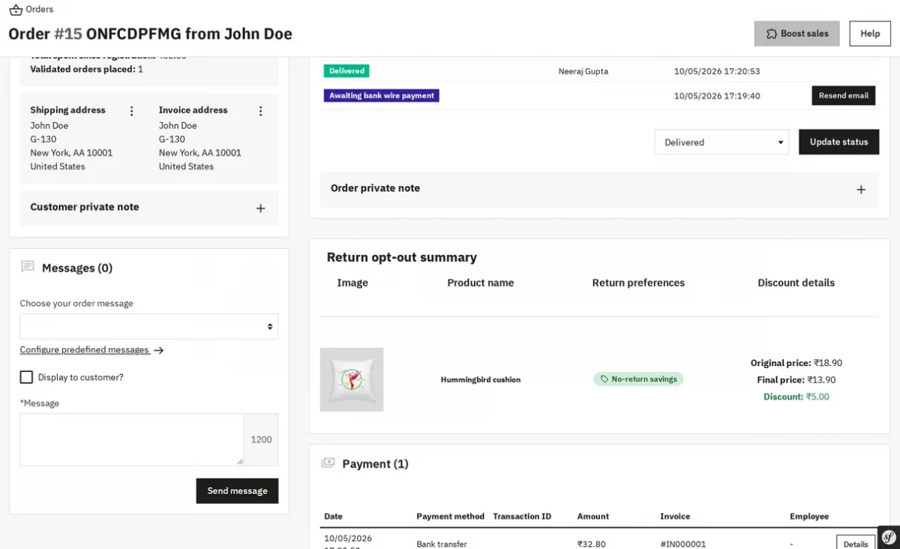
Task: Expand Customer private note with plus icon
Action: coord(260,208)
